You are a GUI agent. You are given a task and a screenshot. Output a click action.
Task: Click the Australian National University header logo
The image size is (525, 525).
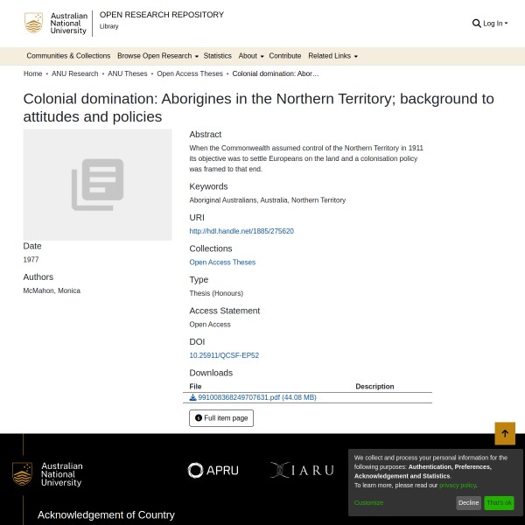(x=57, y=24)
